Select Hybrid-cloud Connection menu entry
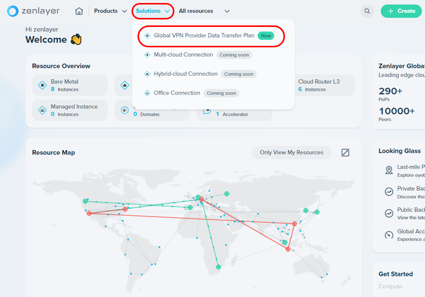This screenshot has width=425, height=297. (200, 74)
